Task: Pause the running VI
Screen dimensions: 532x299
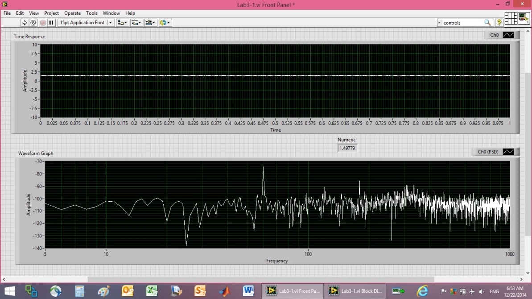Action: pos(51,22)
